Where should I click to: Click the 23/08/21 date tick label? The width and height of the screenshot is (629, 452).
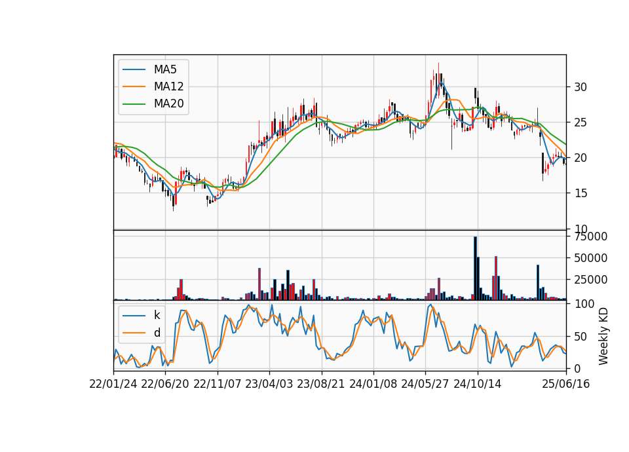321,384
